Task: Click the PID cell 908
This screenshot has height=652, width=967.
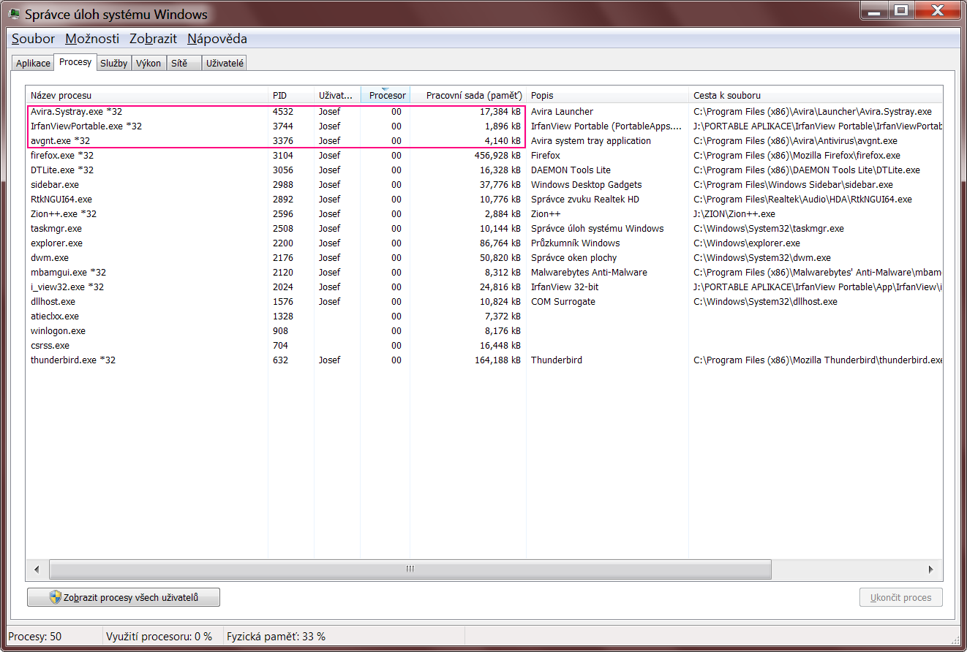Action: pos(280,330)
